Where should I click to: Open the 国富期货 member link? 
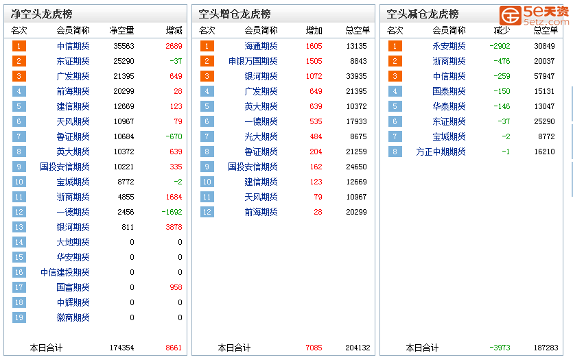coord(73,287)
